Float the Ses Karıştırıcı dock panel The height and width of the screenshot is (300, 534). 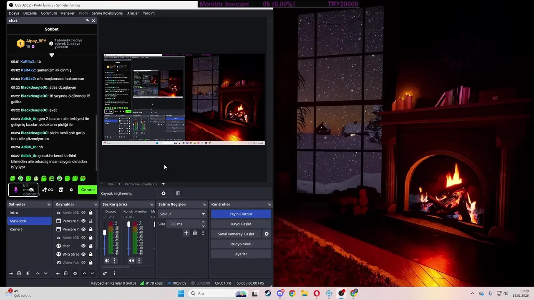coord(151,204)
